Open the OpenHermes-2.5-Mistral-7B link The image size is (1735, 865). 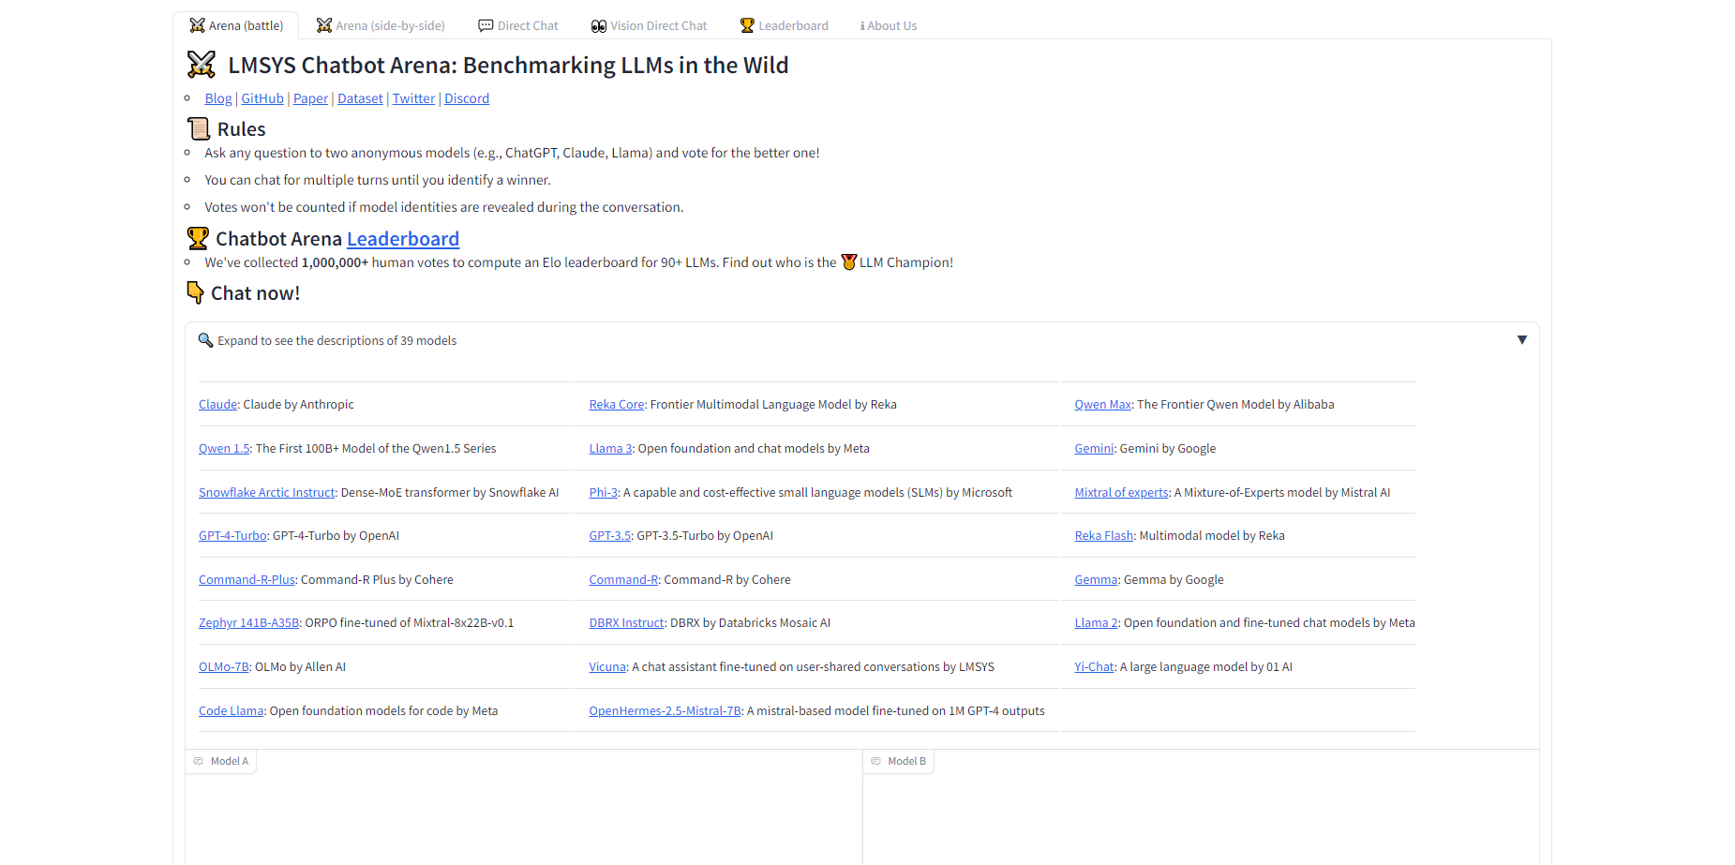(x=666, y=711)
